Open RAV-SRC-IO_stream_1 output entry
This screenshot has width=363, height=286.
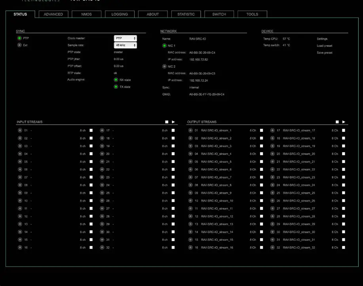tap(216, 130)
